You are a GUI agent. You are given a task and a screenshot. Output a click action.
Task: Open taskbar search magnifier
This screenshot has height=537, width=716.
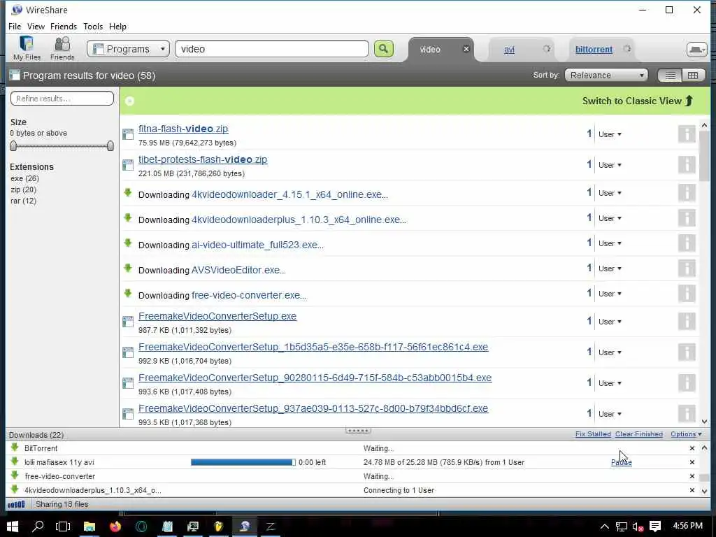click(38, 527)
